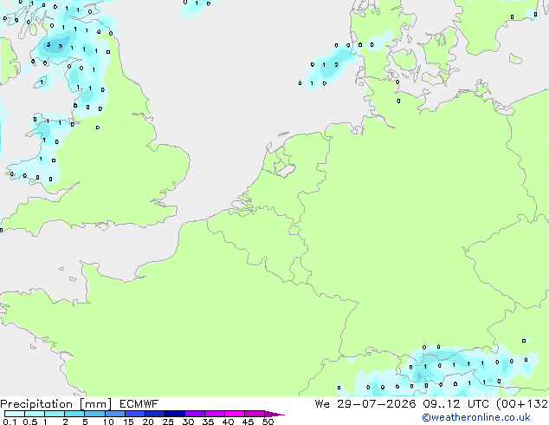Click the 20–25 mm legend color swatch
549x425 pixels.
coord(155,414)
